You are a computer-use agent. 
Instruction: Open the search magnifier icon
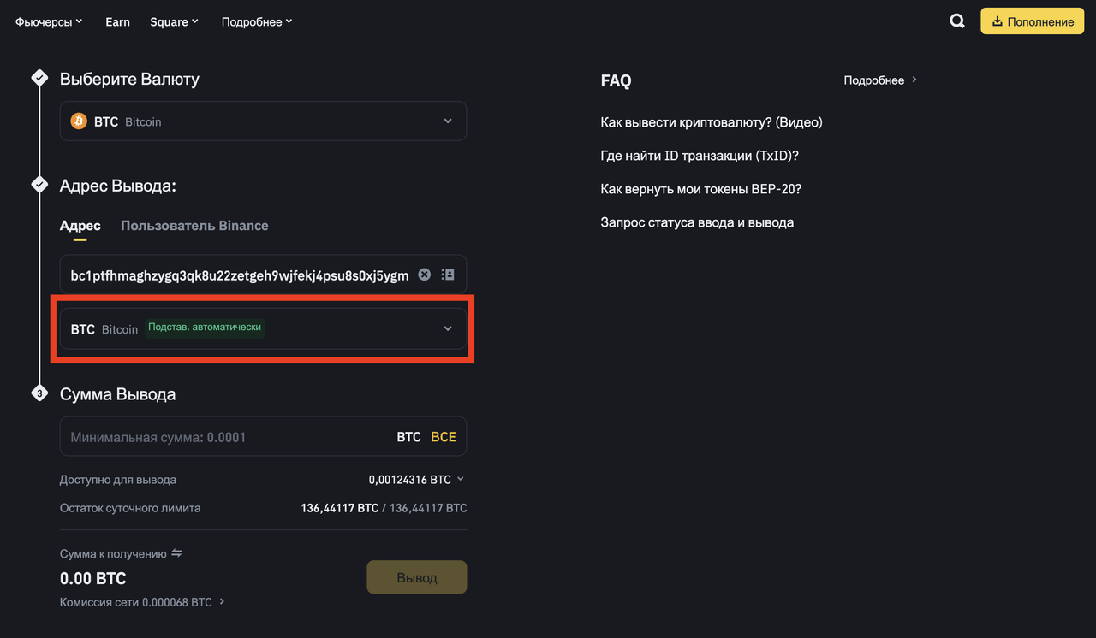(x=957, y=21)
